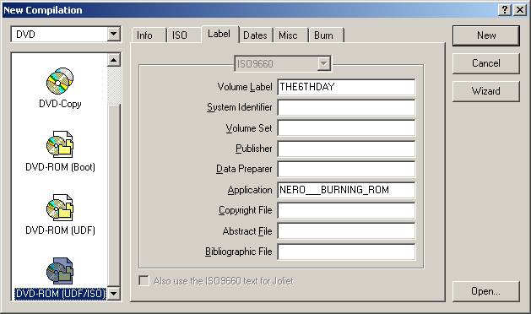Switch to the Burn tab
The width and height of the screenshot is (531, 314).
click(323, 35)
